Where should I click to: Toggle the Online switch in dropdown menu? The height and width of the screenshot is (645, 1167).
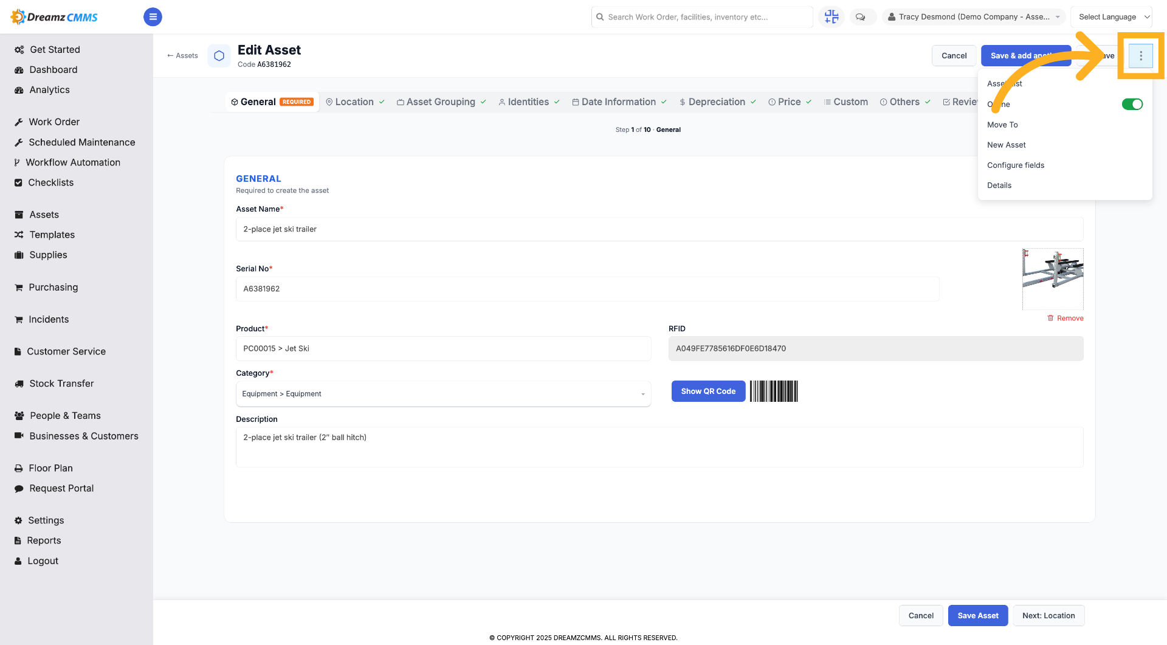click(1132, 104)
